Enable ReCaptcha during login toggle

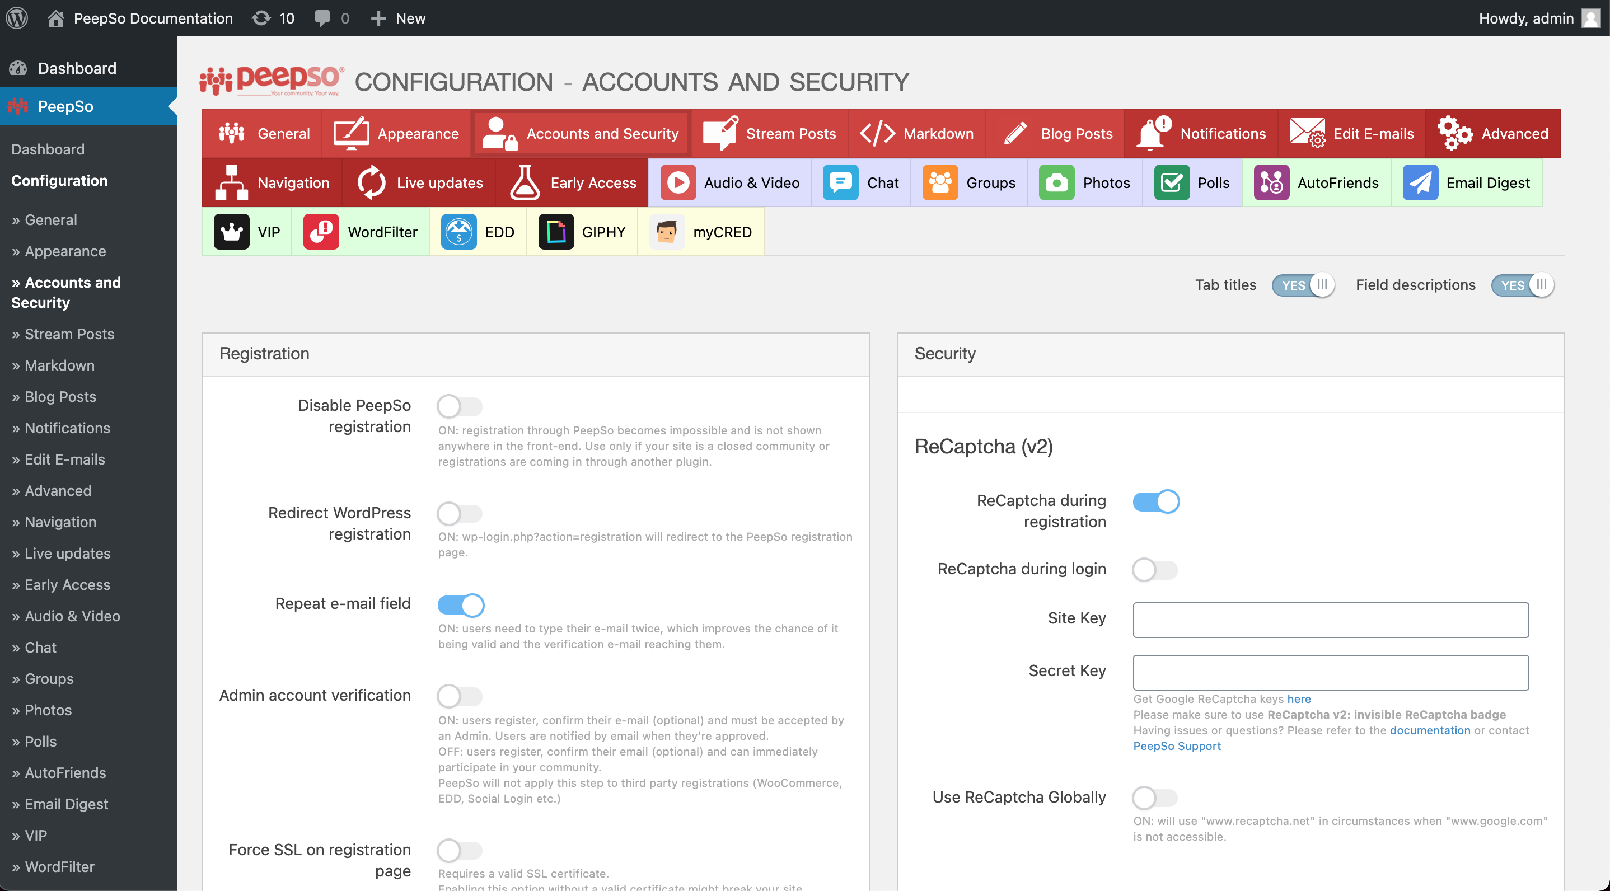pos(1153,569)
